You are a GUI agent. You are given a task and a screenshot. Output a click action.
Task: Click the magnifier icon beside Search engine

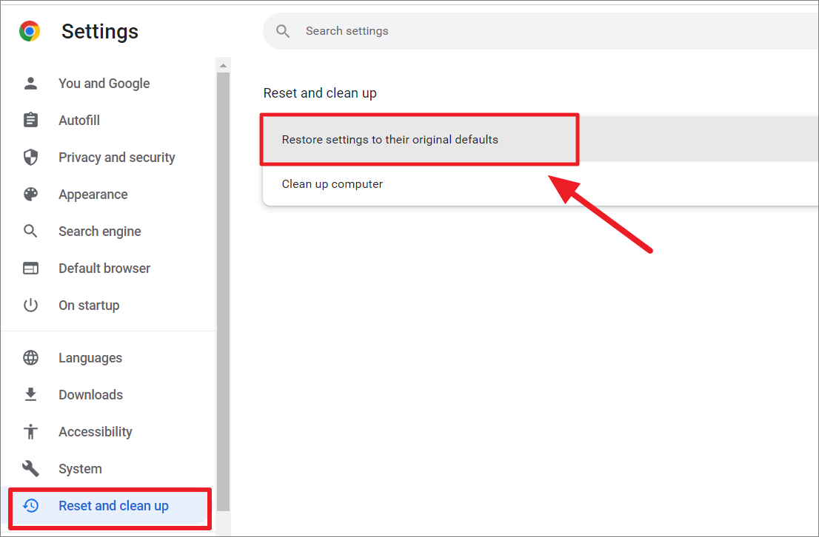[x=31, y=232]
